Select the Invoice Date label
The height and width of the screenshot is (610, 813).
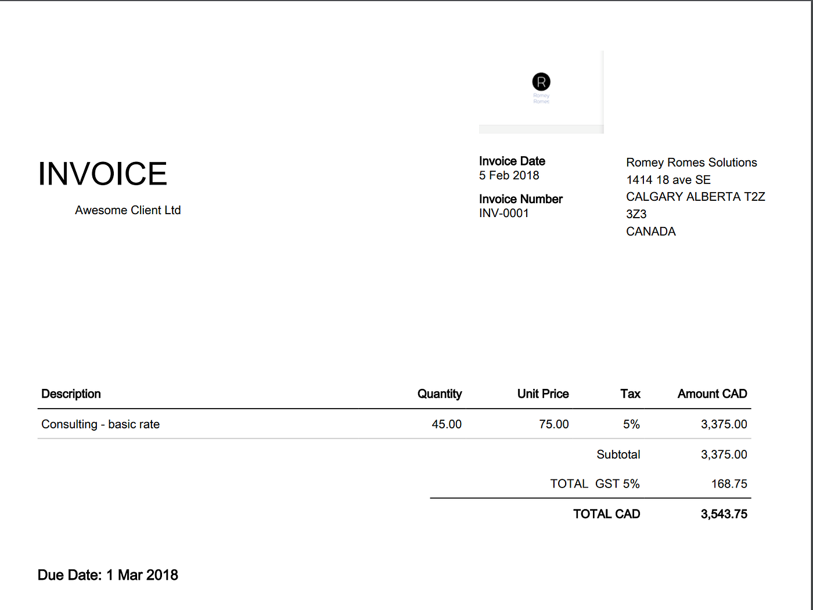512,161
